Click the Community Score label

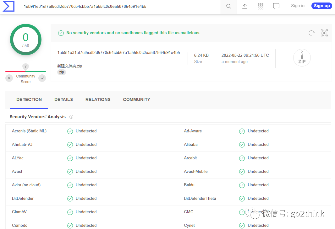click(26, 79)
